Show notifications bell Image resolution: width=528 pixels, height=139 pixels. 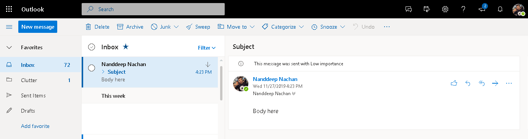(x=500, y=9)
